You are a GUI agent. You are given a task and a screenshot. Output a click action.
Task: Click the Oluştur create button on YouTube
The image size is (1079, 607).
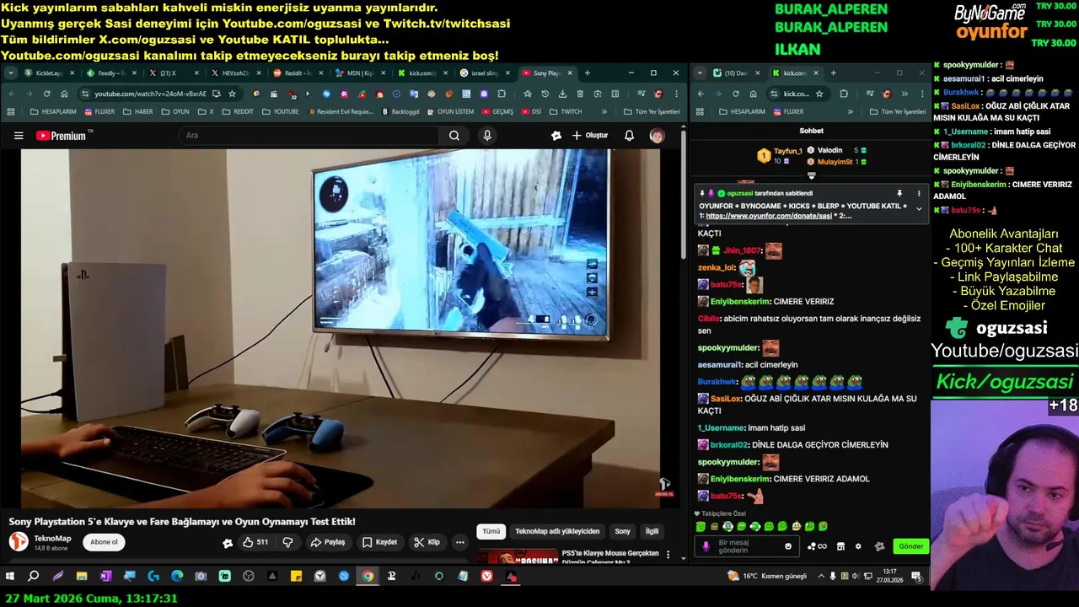pyautogui.click(x=589, y=136)
